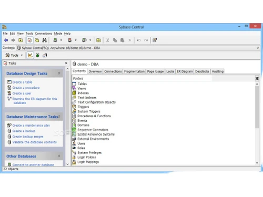Select the Triggers folder icon
The image size is (263, 197).
74,107
